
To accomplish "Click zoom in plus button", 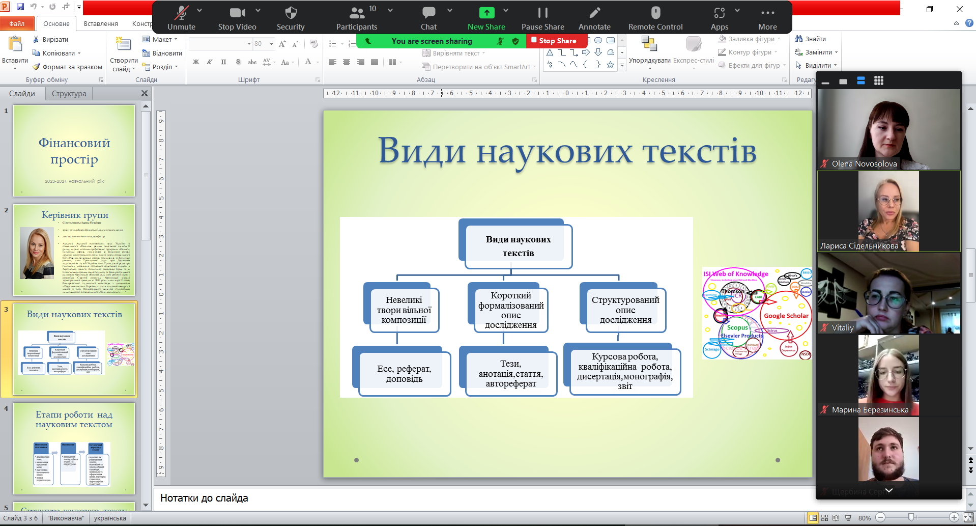I will point(954,517).
